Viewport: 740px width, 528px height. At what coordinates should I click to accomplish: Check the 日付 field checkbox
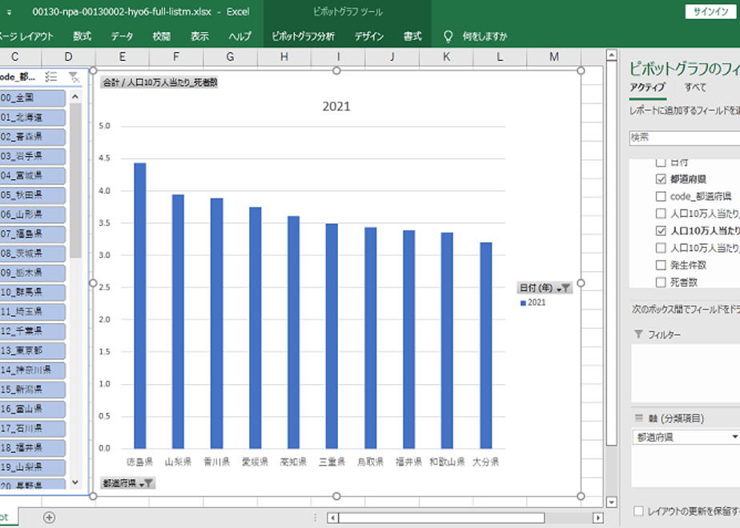tap(661, 162)
